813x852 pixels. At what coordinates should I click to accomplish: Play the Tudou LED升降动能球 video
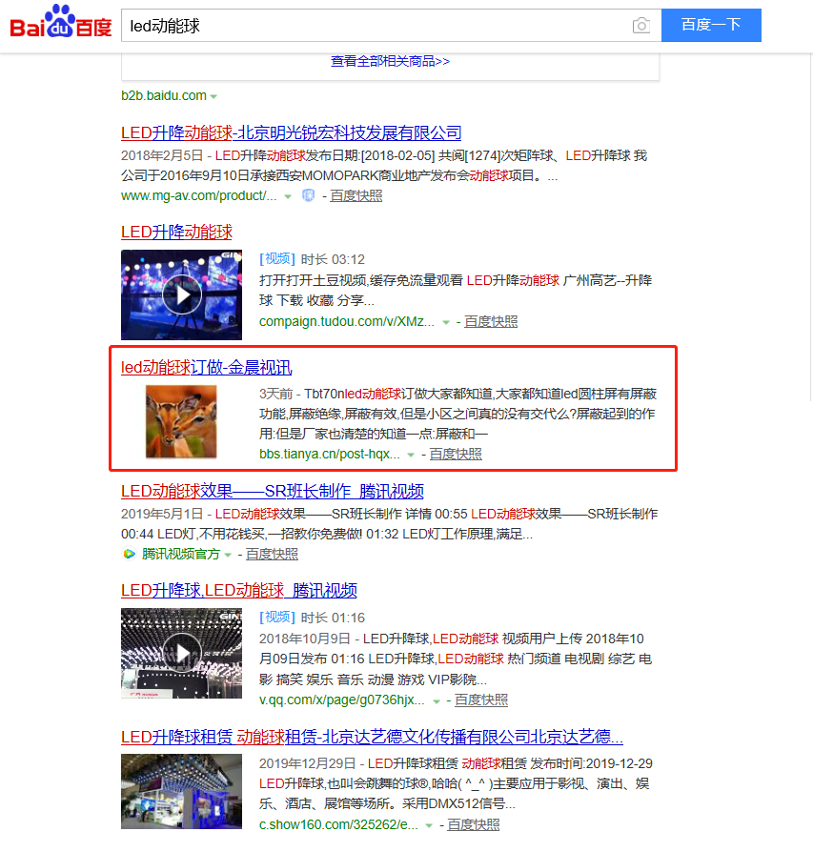(x=181, y=294)
